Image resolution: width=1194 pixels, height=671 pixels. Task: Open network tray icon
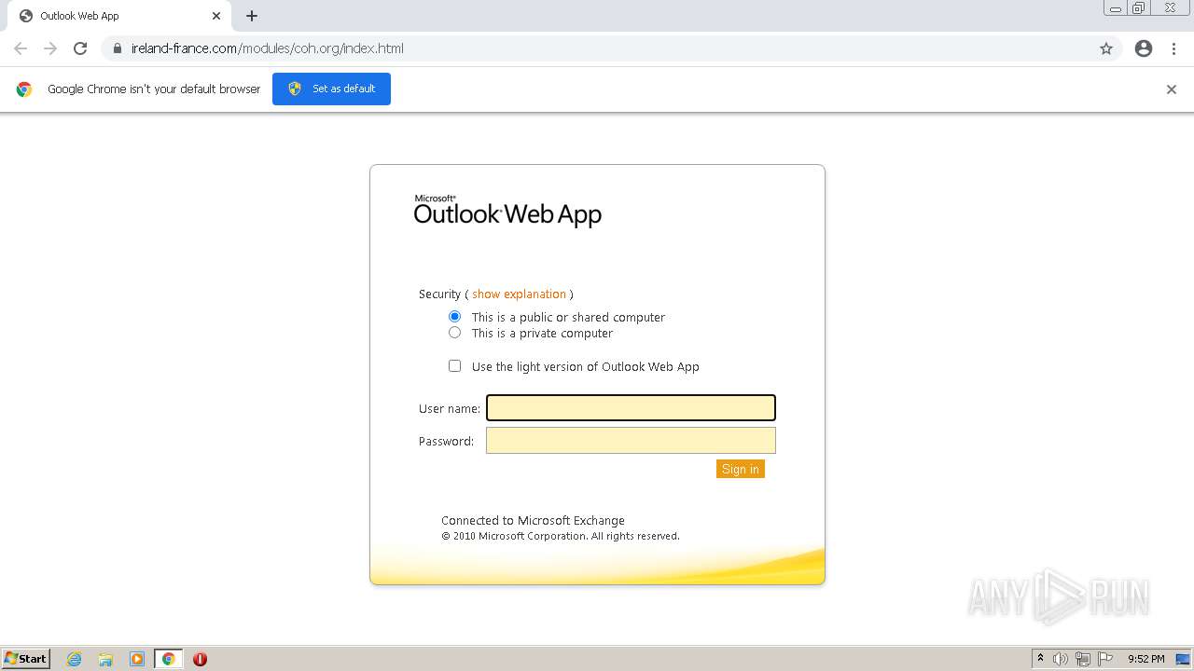pyautogui.click(x=1083, y=659)
